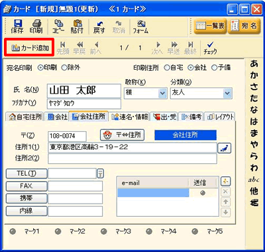
Task: Click the small icon beside TEL field
Action: point(101,174)
